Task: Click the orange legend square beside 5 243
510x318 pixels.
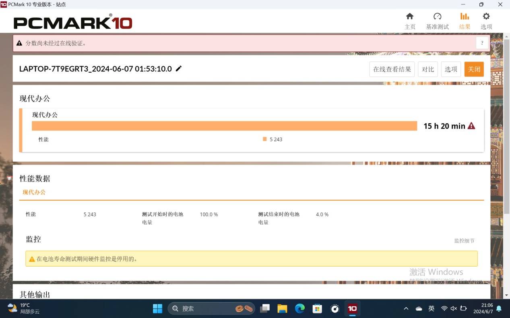Action: click(264, 139)
